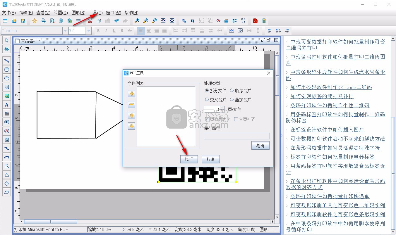Click the crossed-out eye hide icon

(x=218, y=21)
